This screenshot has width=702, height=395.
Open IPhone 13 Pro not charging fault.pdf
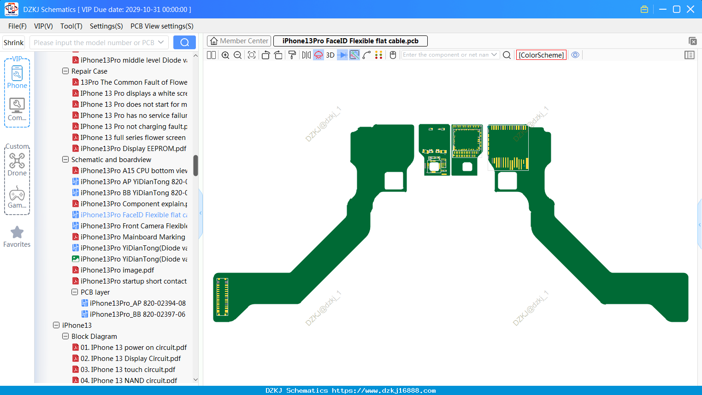130,127
